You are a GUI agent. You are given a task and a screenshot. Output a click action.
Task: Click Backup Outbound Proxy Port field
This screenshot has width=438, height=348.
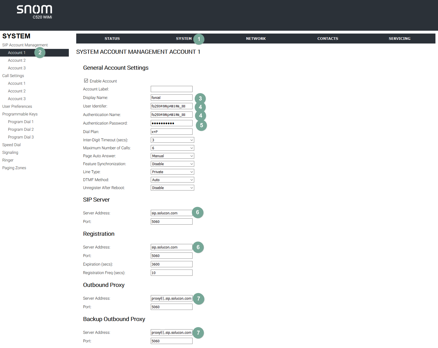point(172,341)
